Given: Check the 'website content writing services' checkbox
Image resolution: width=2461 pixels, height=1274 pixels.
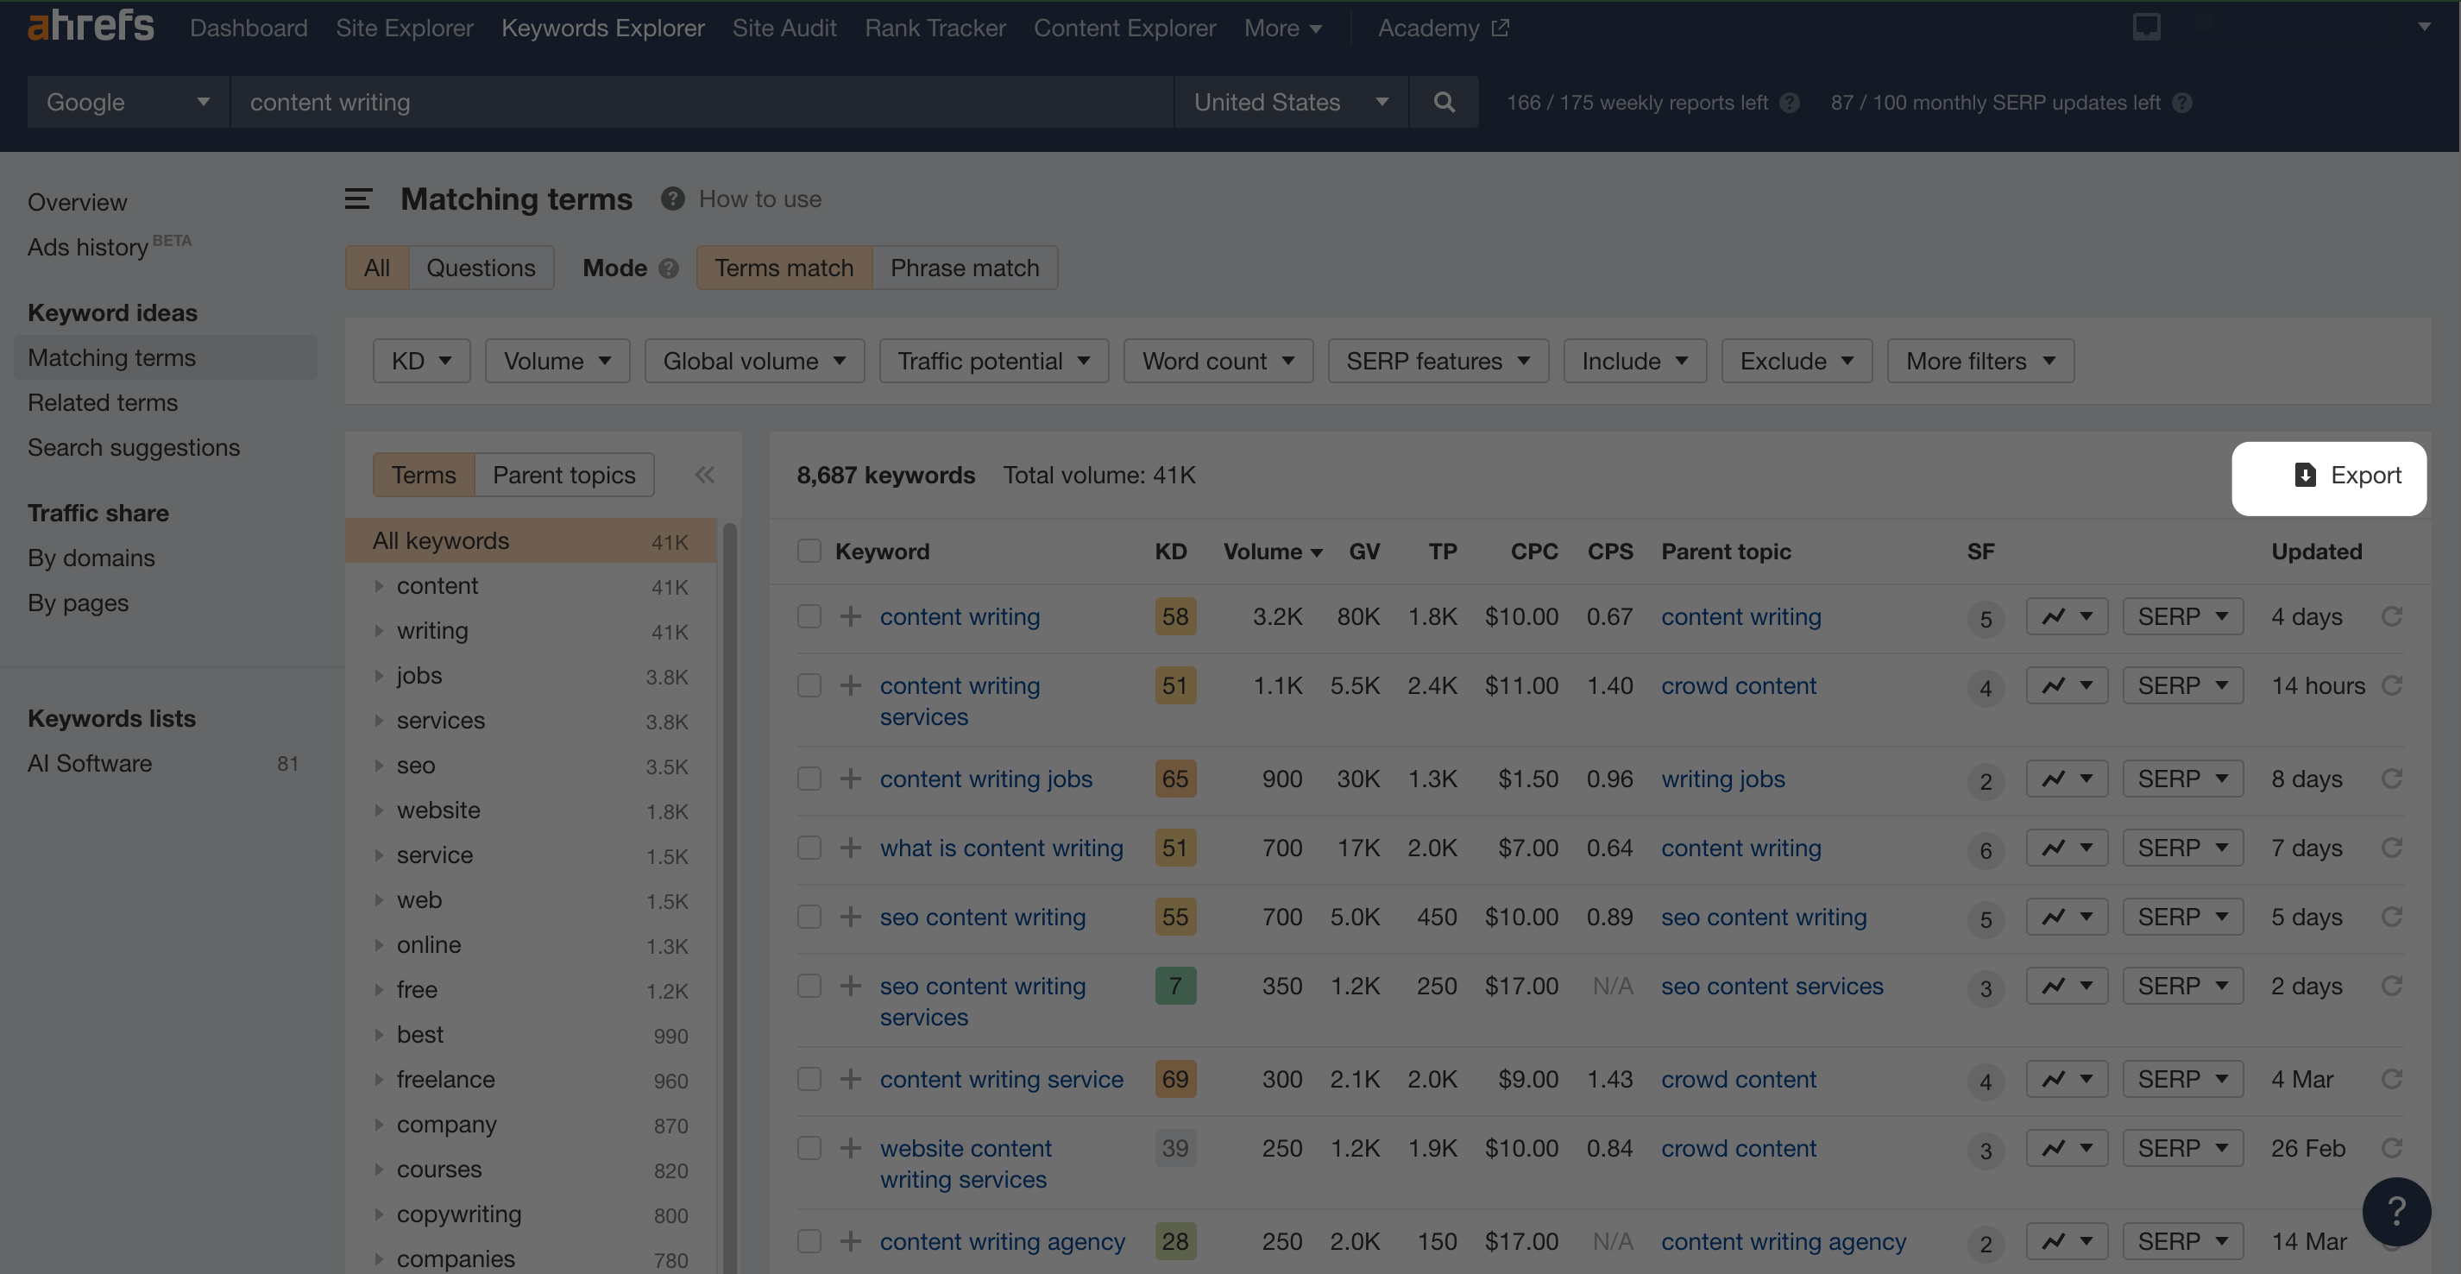Looking at the screenshot, I should (809, 1148).
